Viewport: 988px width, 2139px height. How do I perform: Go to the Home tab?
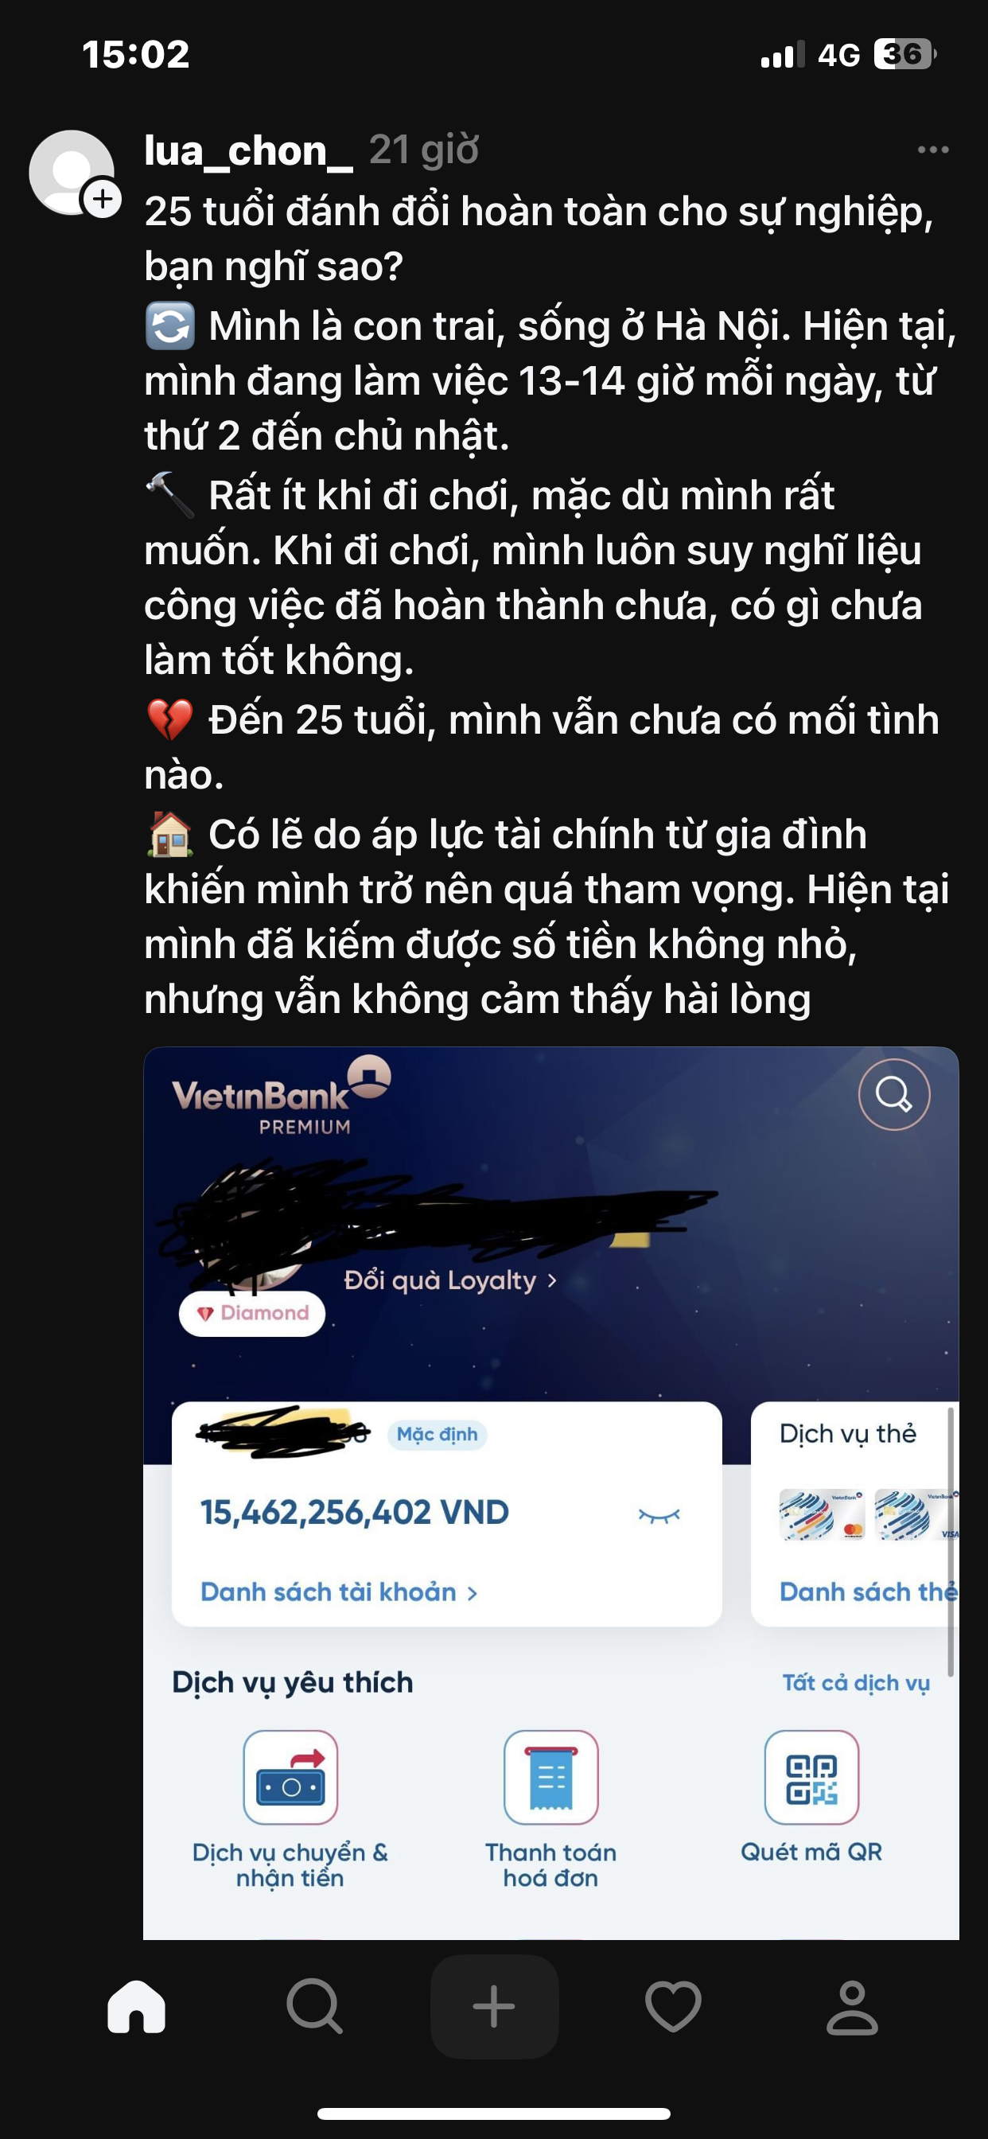(x=136, y=2007)
